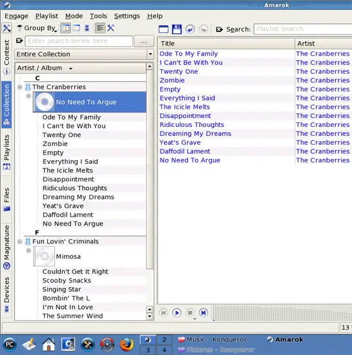Viewport: 352px width, 355px height.
Task: Click in the Playlist Search field
Action: pos(303,29)
